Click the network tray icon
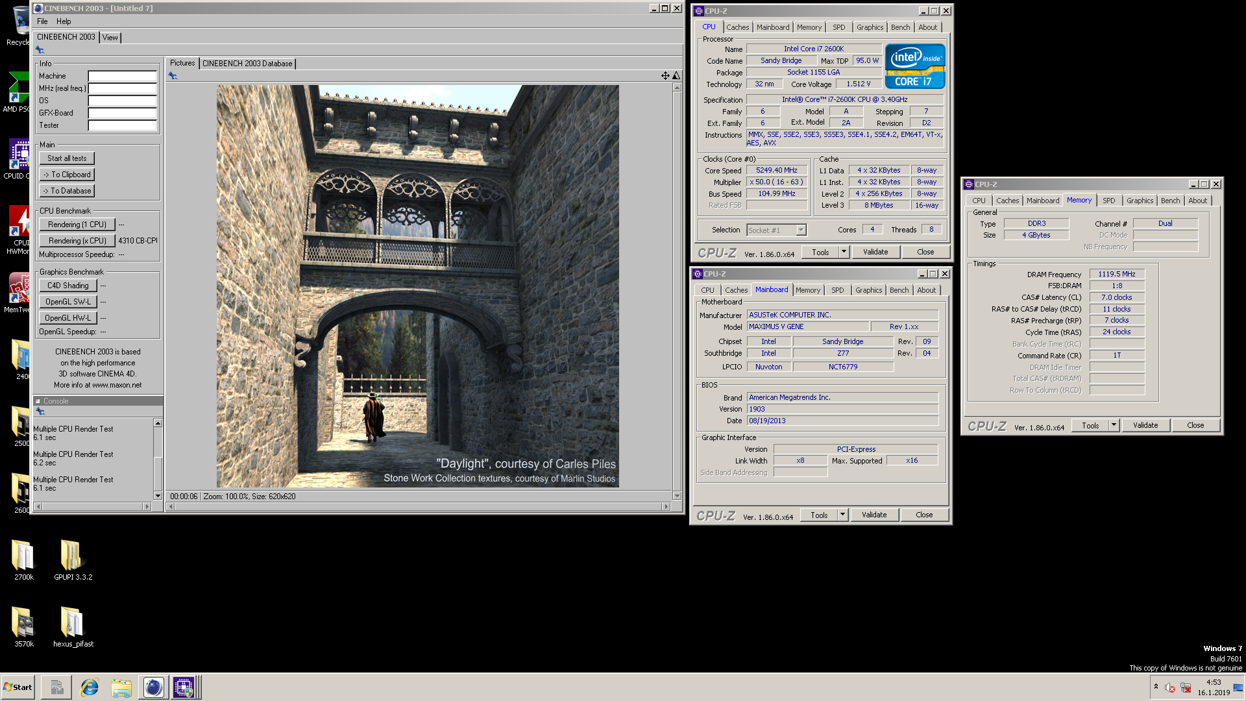 click(x=1186, y=688)
